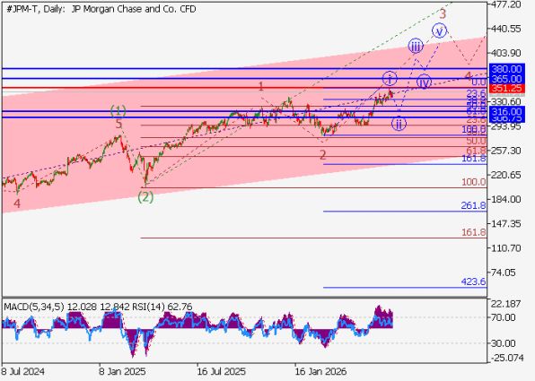The width and height of the screenshot is (535, 381).
Task: Click the circled blue iii wave marker
Action: (416, 46)
